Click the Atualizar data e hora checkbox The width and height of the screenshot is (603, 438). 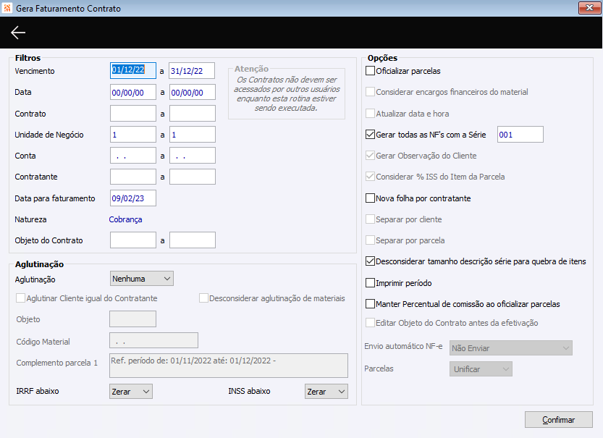click(x=370, y=114)
